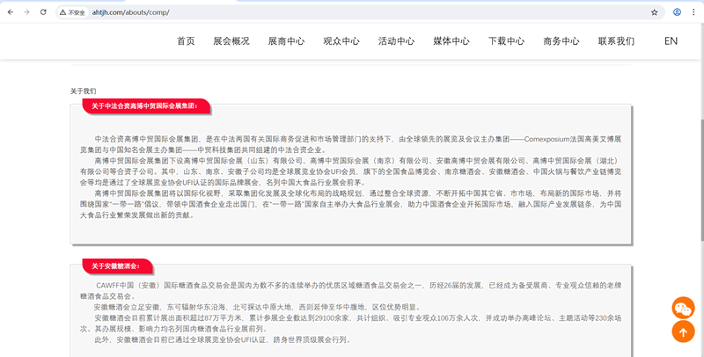Expand the 展商中心 navigation menu
This screenshot has width=704, height=357.
[286, 41]
